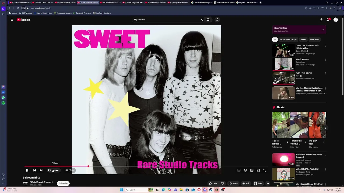Select From Sweet - Topic chip
344x193 pixels.
[288, 39]
